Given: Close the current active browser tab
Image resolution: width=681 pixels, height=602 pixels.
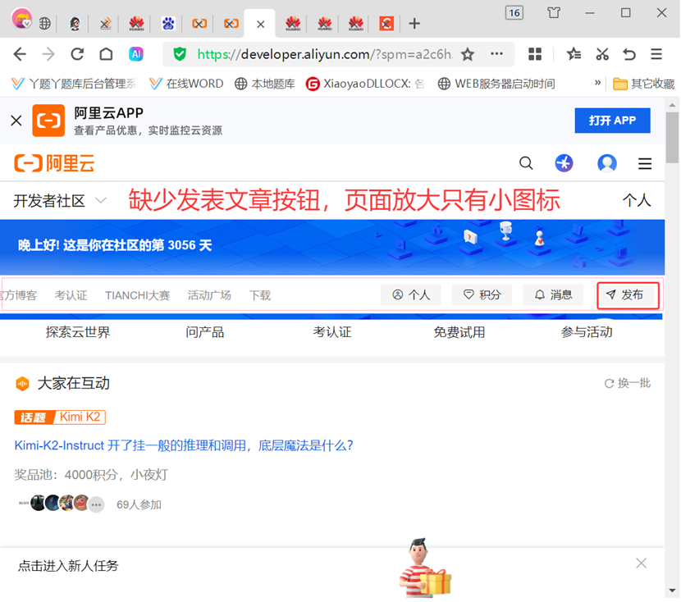Looking at the screenshot, I should pyautogui.click(x=261, y=25).
